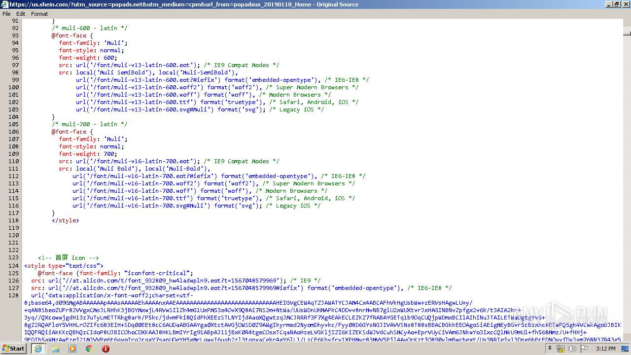
Task: Click the muli-v13-latin-600.woff2 url line
Action: [217, 87]
